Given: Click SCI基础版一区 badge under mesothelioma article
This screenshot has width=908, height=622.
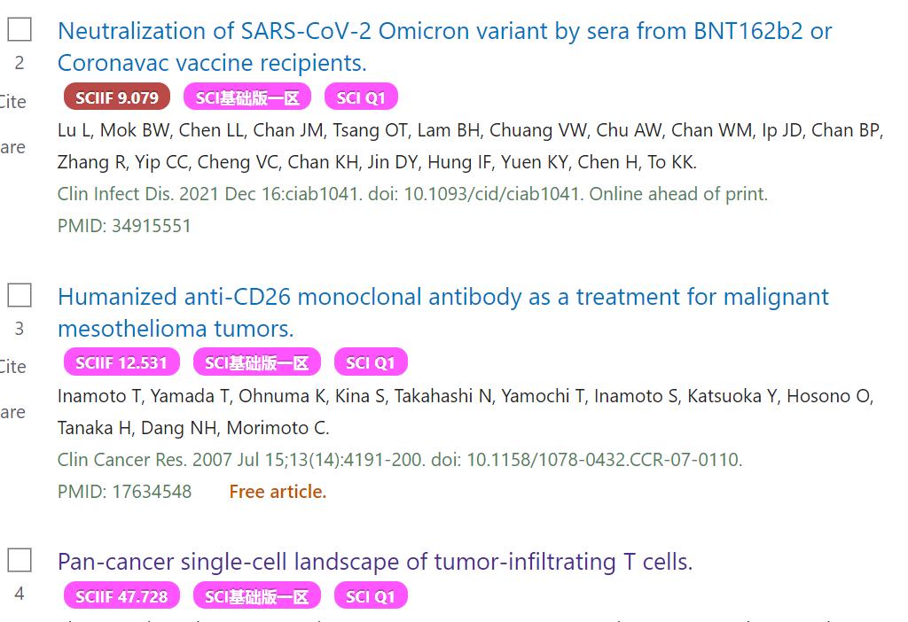Looking at the screenshot, I should pyautogui.click(x=256, y=362).
